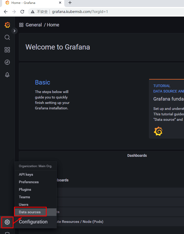Click the browser address bar URL
184x234 pixels.
(x=80, y=12)
